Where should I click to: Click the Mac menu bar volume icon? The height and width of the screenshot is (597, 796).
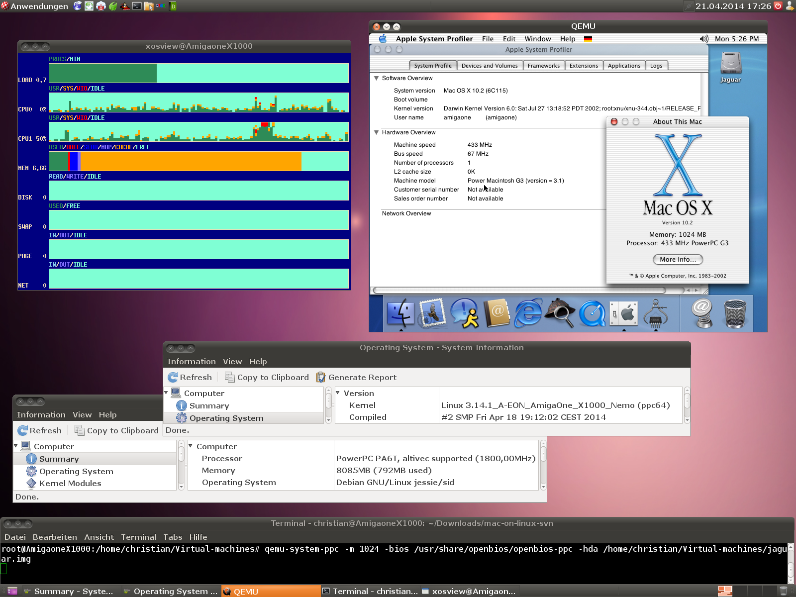point(704,39)
